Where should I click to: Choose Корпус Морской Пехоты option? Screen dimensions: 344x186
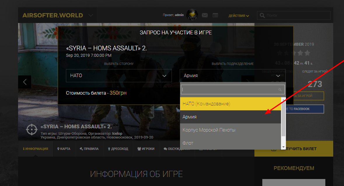click(x=231, y=130)
